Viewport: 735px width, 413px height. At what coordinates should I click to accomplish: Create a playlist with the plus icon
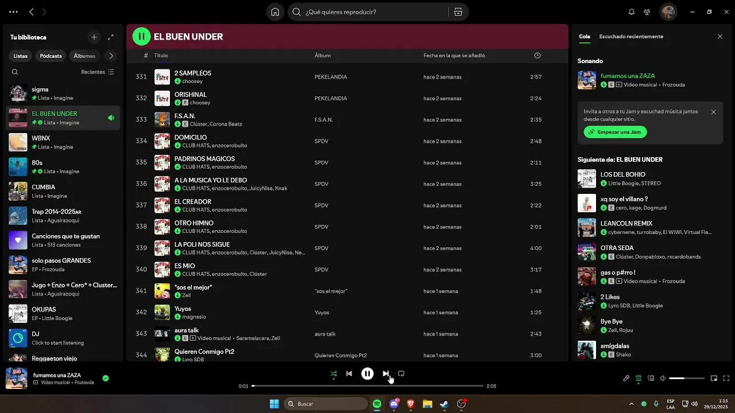(x=94, y=37)
